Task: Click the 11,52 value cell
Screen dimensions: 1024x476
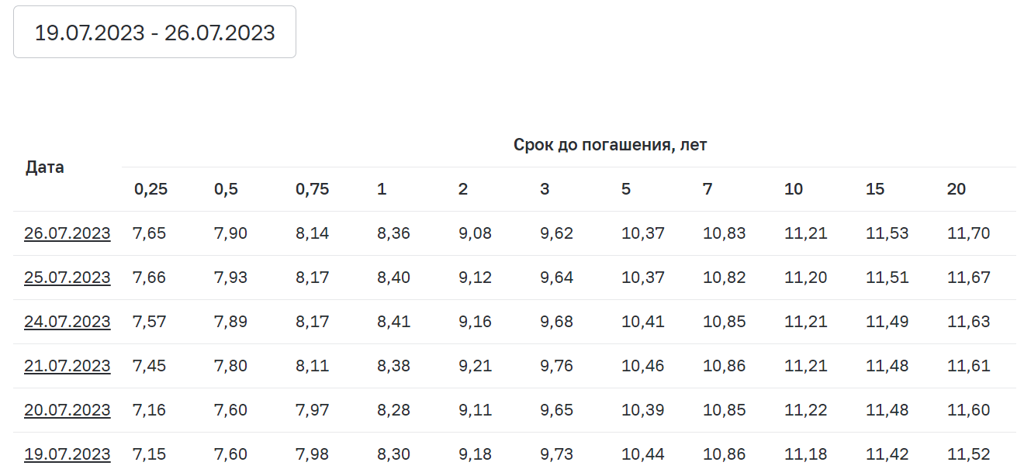Action: pos(968,454)
